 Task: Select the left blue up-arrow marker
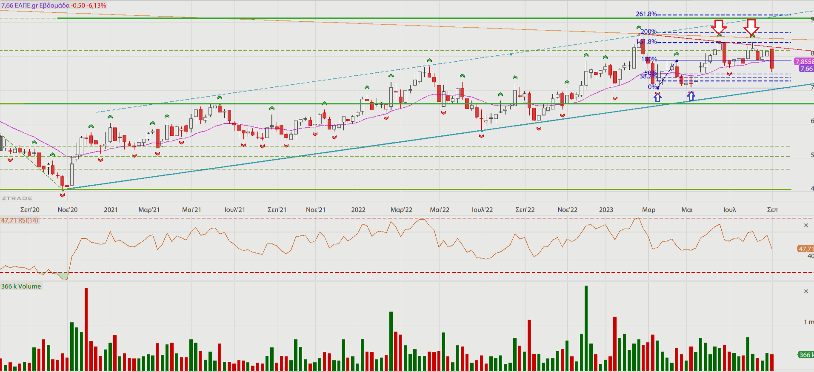pos(658,97)
